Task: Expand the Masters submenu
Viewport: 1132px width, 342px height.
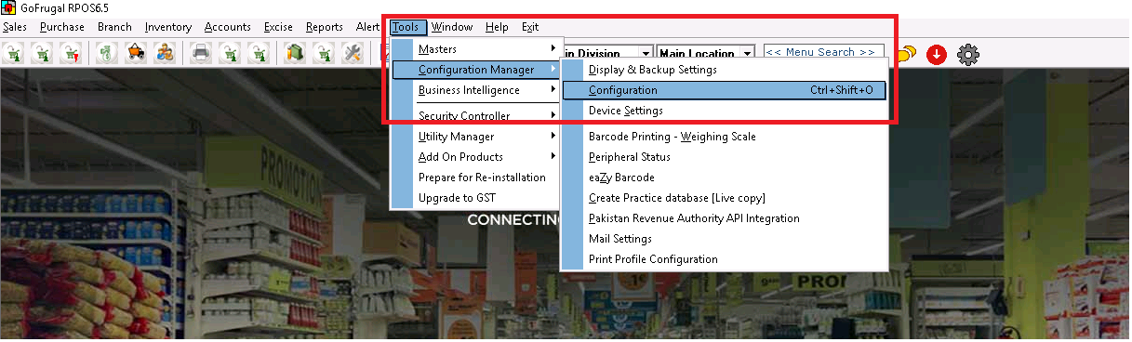Action: pos(476,48)
